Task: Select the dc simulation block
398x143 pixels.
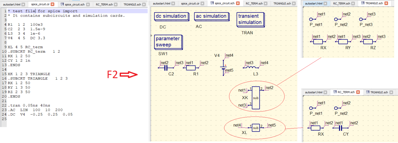Action: coord(171,17)
